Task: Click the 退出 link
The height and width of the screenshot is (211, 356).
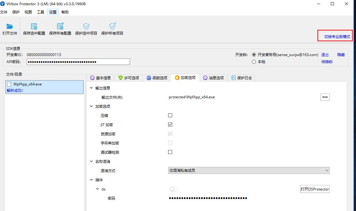Action: [x=325, y=55]
